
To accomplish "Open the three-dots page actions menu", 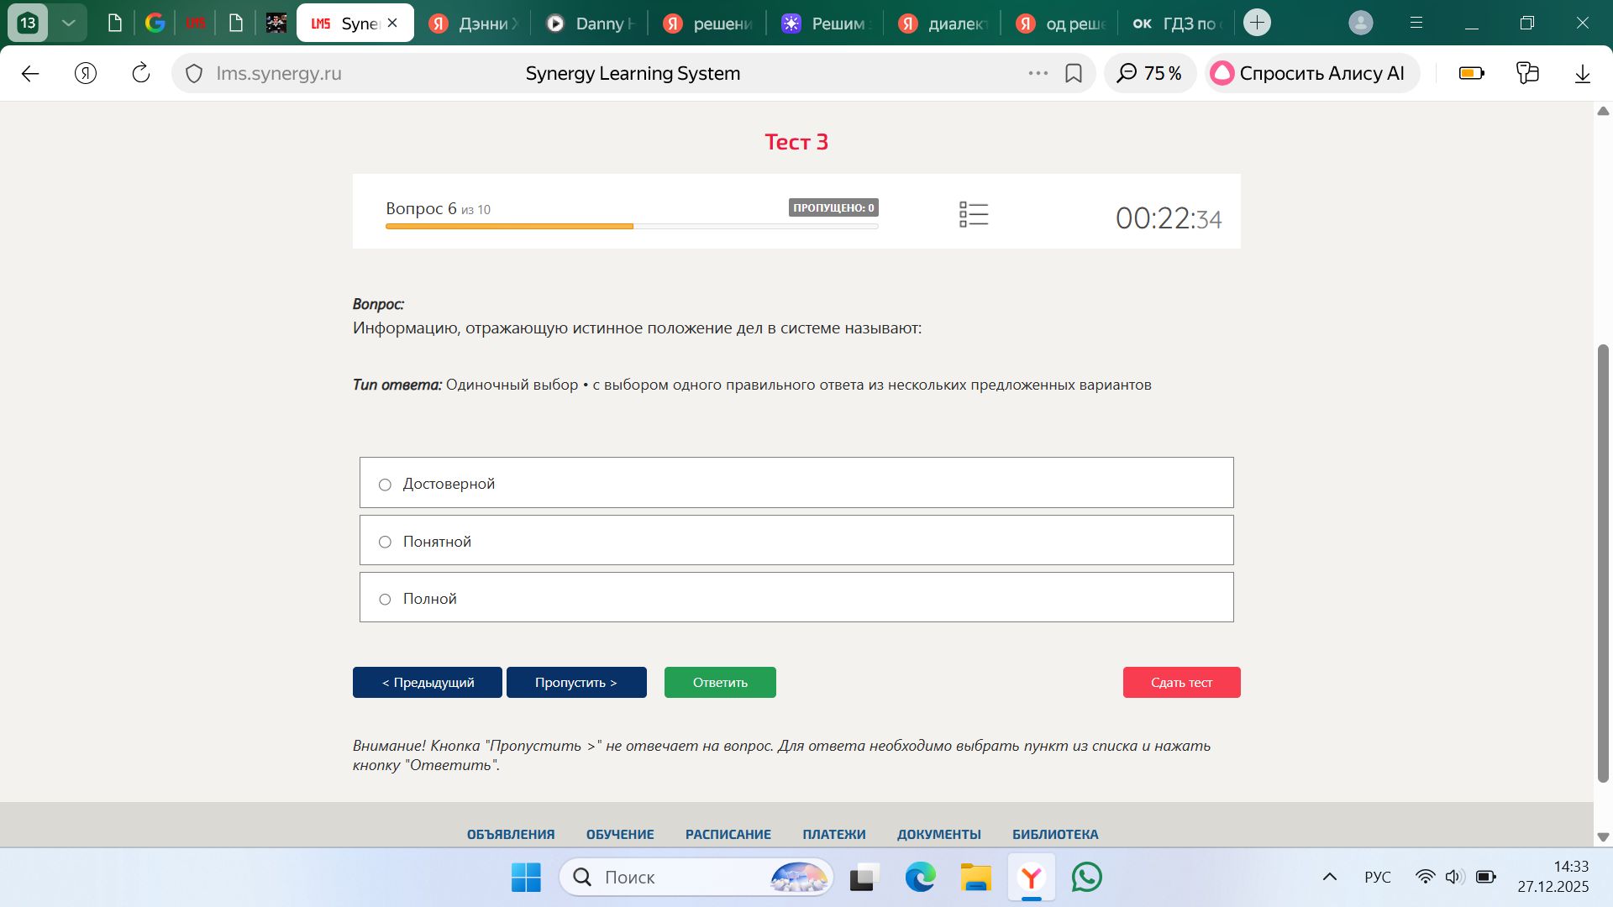I will (x=1038, y=73).
